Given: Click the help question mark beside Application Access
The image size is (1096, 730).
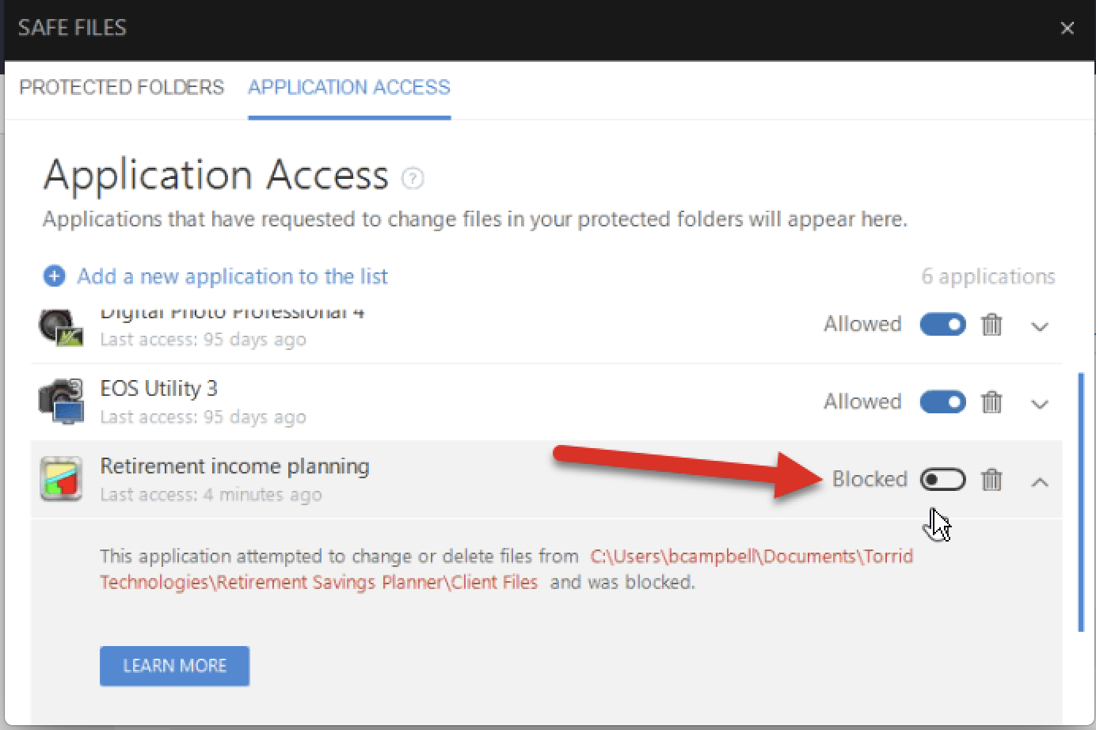Looking at the screenshot, I should click(x=413, y=178).
